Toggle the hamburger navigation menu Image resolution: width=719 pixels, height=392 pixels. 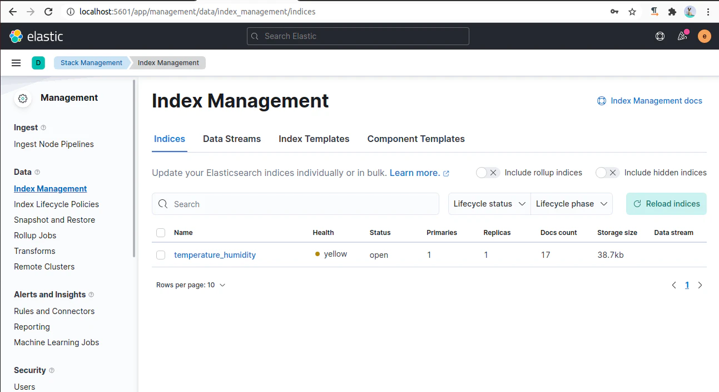pos(16,63)
